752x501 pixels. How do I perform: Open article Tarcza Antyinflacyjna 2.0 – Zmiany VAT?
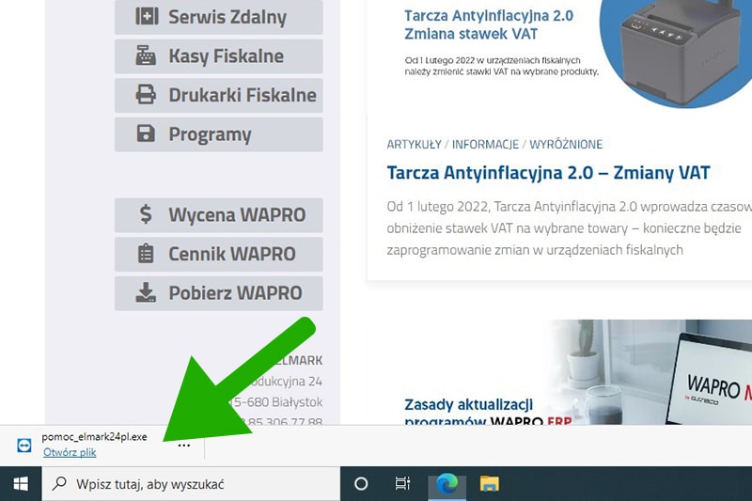pyautogui.click(x=548, y=173)
